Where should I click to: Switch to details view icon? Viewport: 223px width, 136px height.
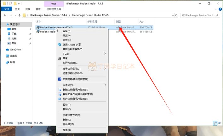pyautogui.click(x=215, y=123)
